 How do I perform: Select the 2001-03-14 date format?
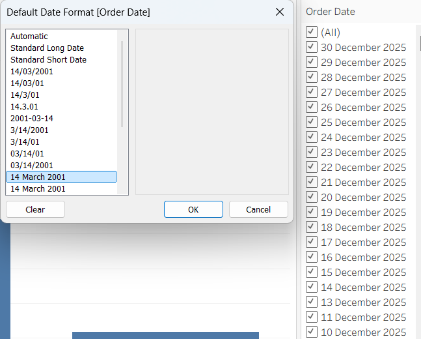(32, 119)
